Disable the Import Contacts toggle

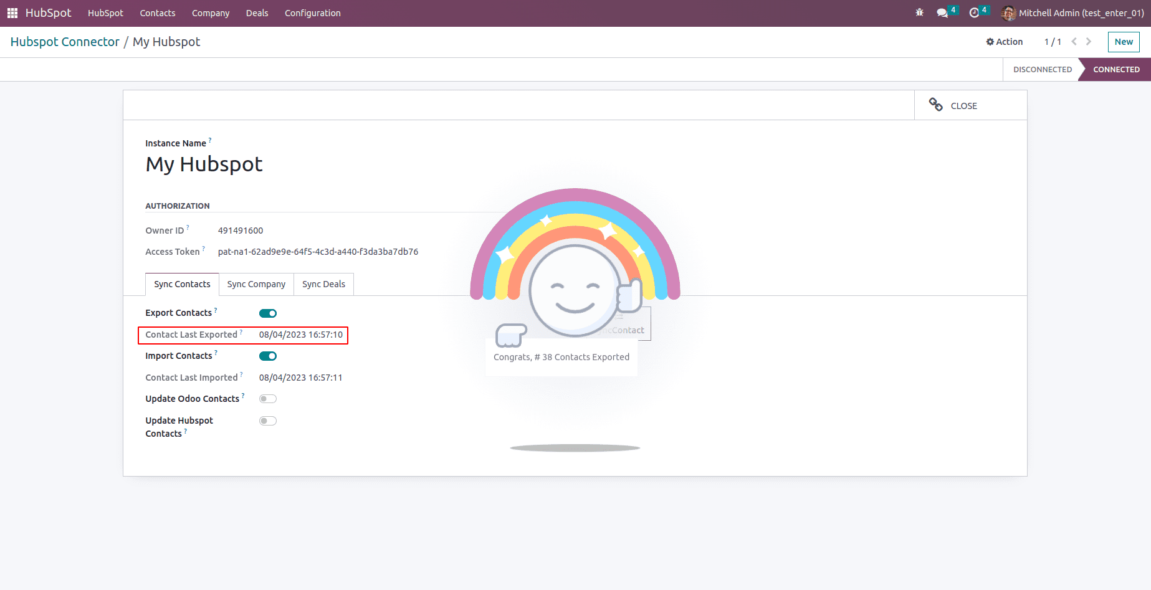(268, 356)
